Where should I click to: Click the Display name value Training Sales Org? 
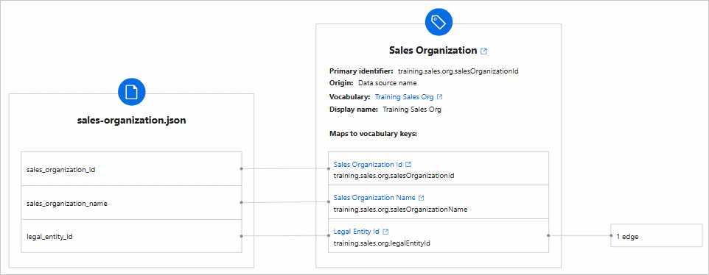click(412, 109)
